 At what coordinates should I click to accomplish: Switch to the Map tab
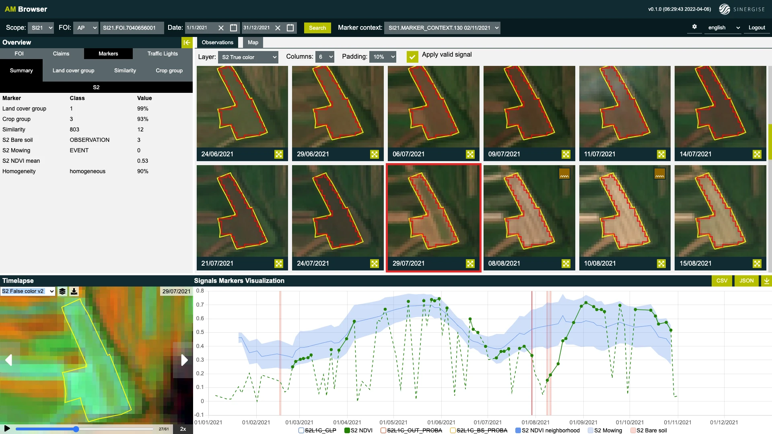pos(253,43)
